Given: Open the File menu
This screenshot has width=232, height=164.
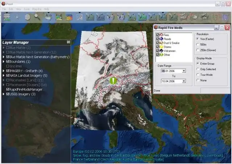Looking at the screenshot, I should tap(4, 9).
